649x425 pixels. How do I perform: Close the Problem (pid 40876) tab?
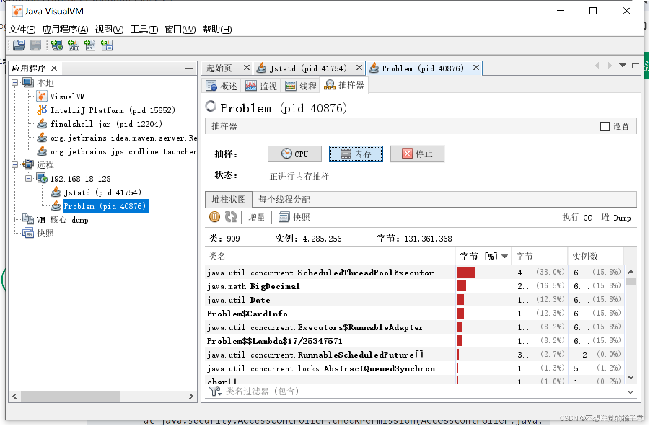click(x=476, y=67)
